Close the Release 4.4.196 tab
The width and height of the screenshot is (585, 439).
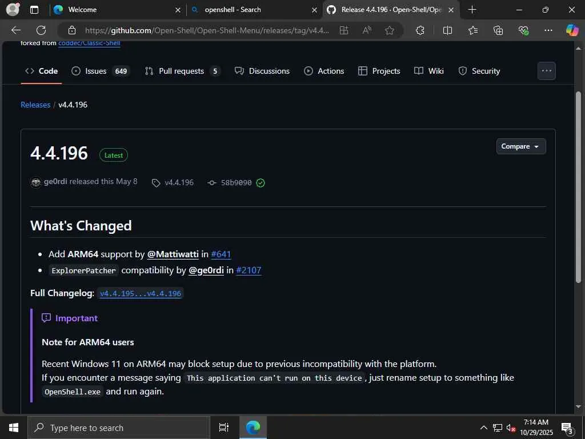point(451,10)
